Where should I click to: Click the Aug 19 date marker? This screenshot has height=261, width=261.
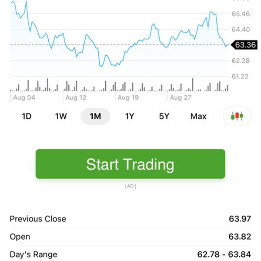pyautogui.click(x=128, y=97)
